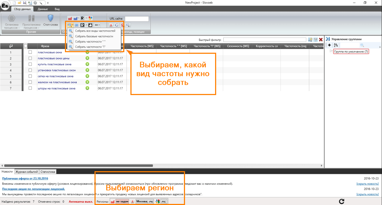Check row 2 пластиковые окна цены checkbox
This screenshot has height=205, width=382.
click(x=30, y=58)
